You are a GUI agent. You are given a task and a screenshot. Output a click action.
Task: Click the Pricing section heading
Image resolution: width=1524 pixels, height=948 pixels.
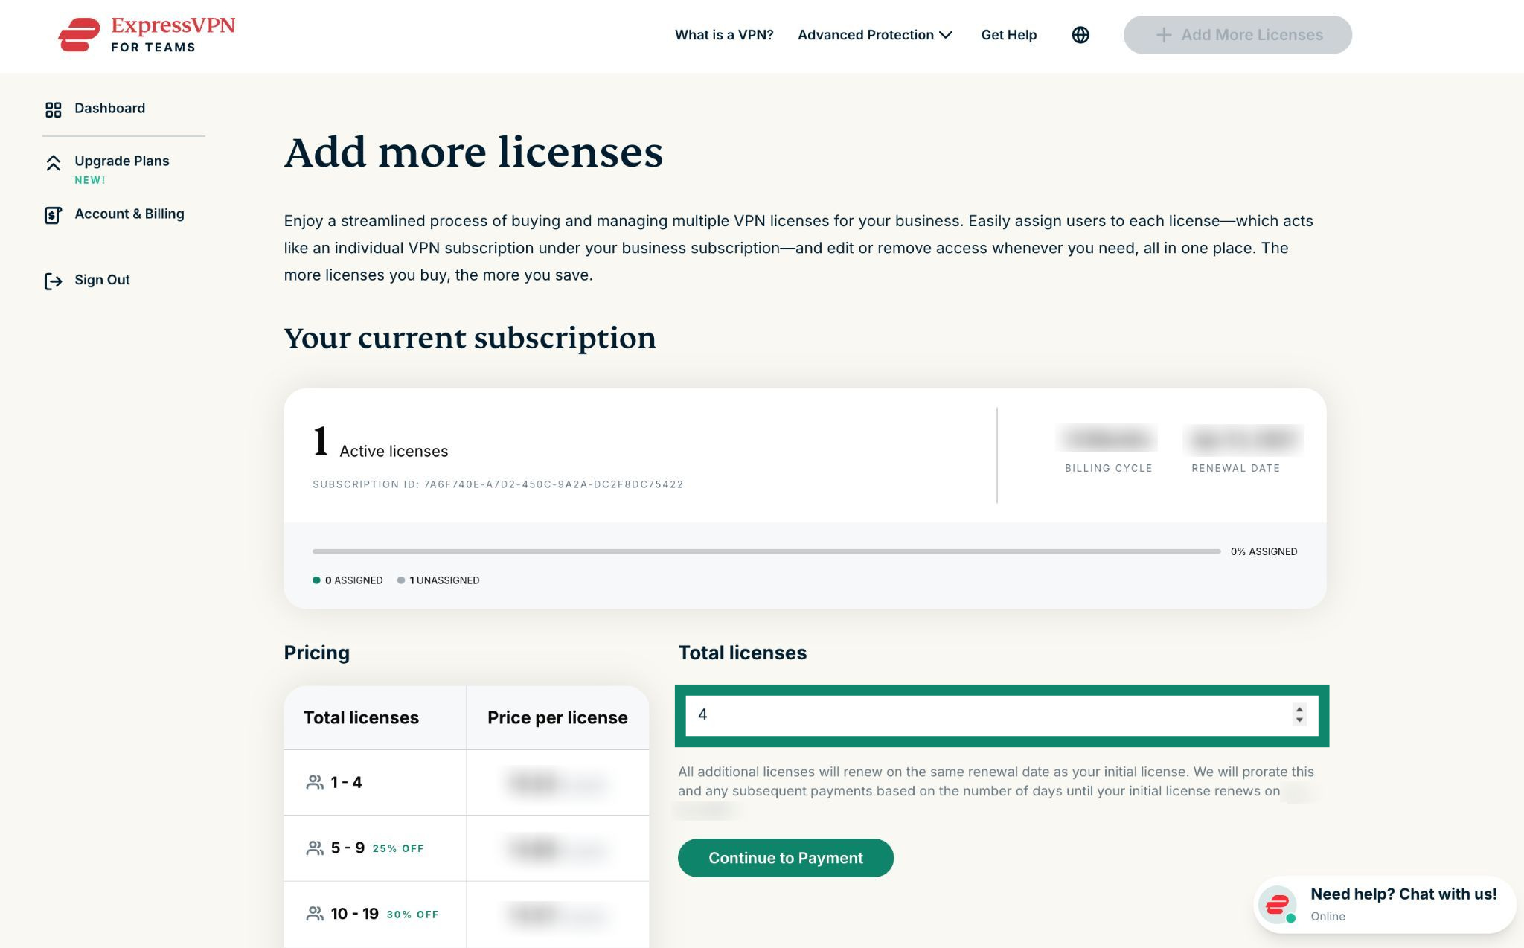click(316, 653)
